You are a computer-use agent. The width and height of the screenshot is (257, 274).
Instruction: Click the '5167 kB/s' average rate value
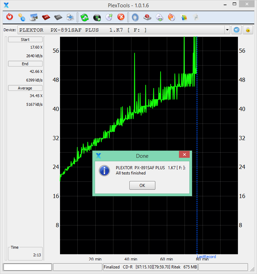coord(34,104)
